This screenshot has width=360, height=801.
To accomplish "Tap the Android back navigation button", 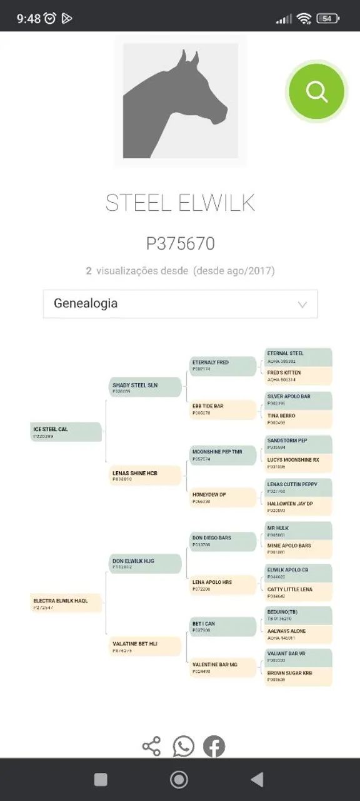I will tap(257, 779).
